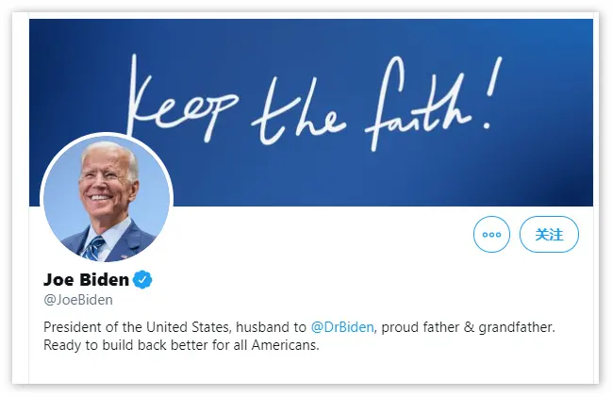The width and height of the screenshot is (612, 397).
Task: Click the Joe Biden display name
Action: (86, 279)
